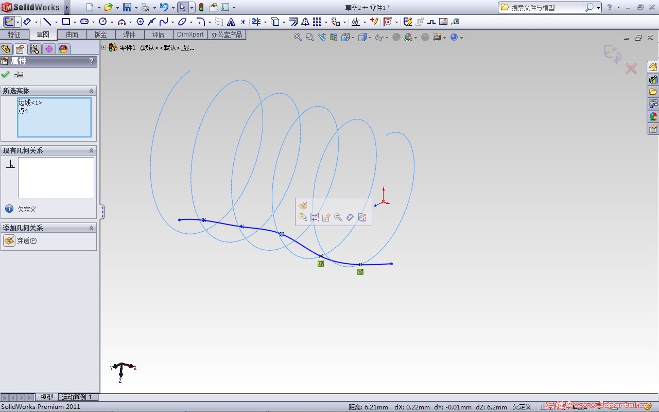Open the DisplayManager color ball tab
This screenshot has width=659, height=412.
[63, 49]
